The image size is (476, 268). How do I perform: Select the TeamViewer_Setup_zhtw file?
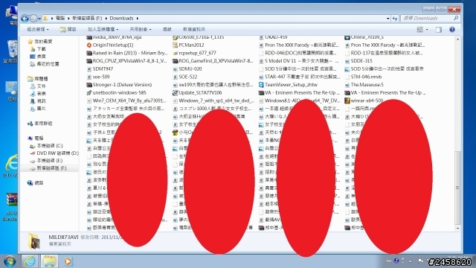(288, 85)
